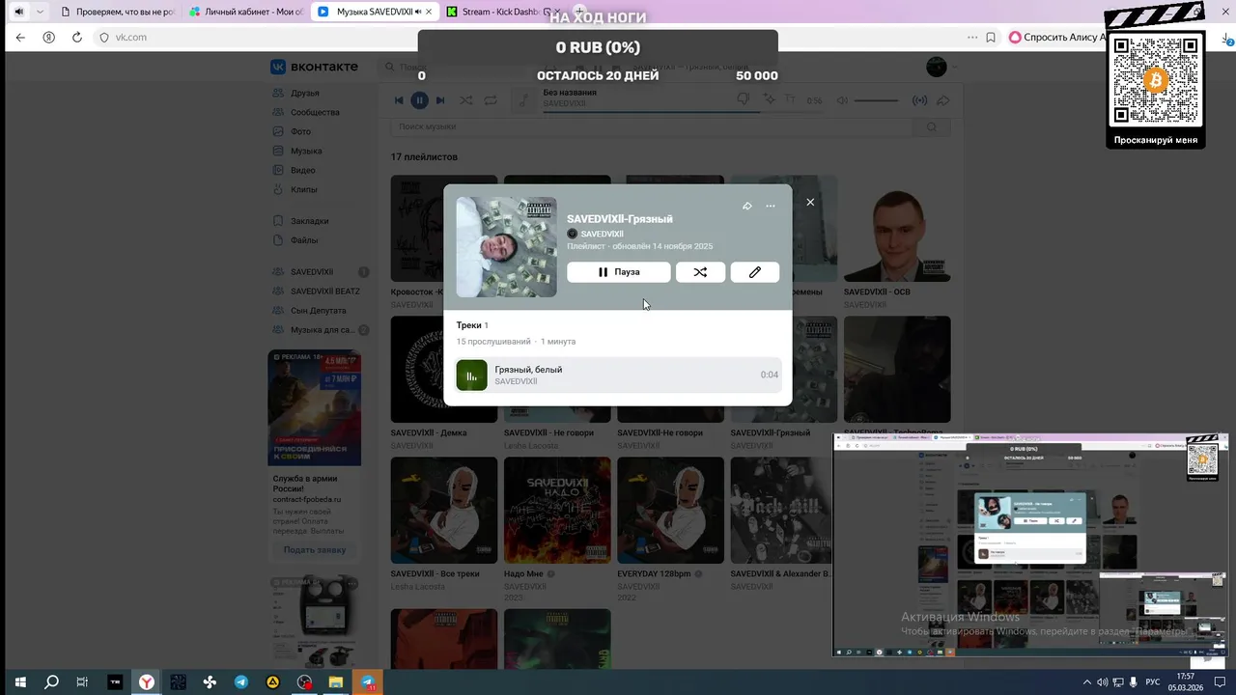The image size is (1236, 695).
Task: Shuffle the SAVEDVIXII-Грязный playlist in the dialog
Action: pyautogui.click(x=700, y=272)
